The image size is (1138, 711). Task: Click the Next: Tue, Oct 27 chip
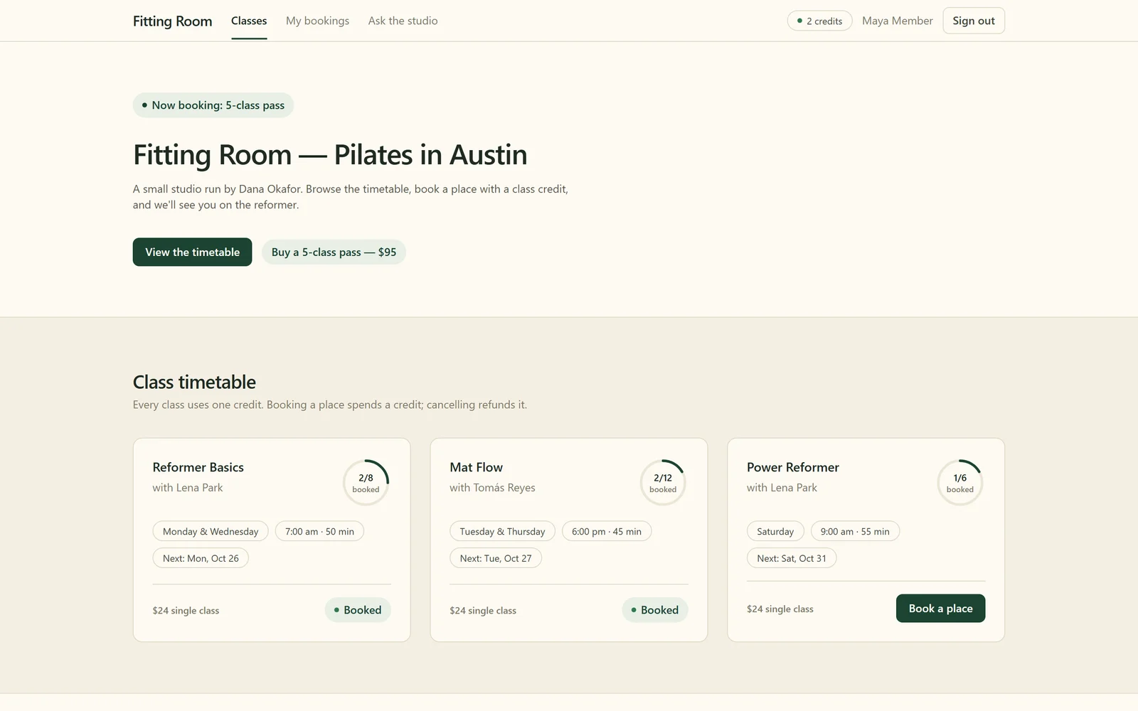tap(496, 558)
